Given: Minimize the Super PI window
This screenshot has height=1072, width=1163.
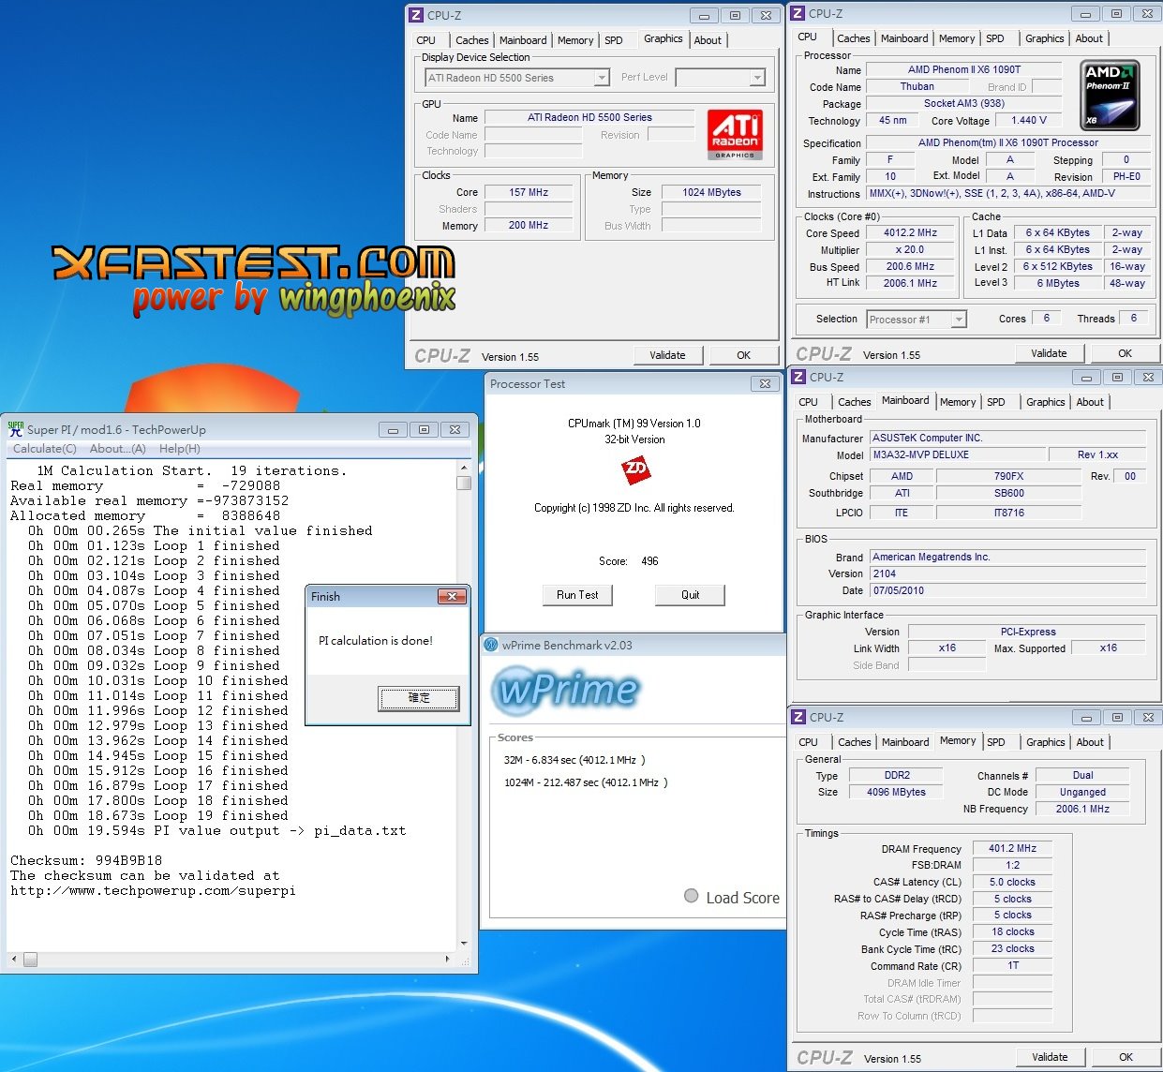Looking at the screenshot, I should point(393,429).
